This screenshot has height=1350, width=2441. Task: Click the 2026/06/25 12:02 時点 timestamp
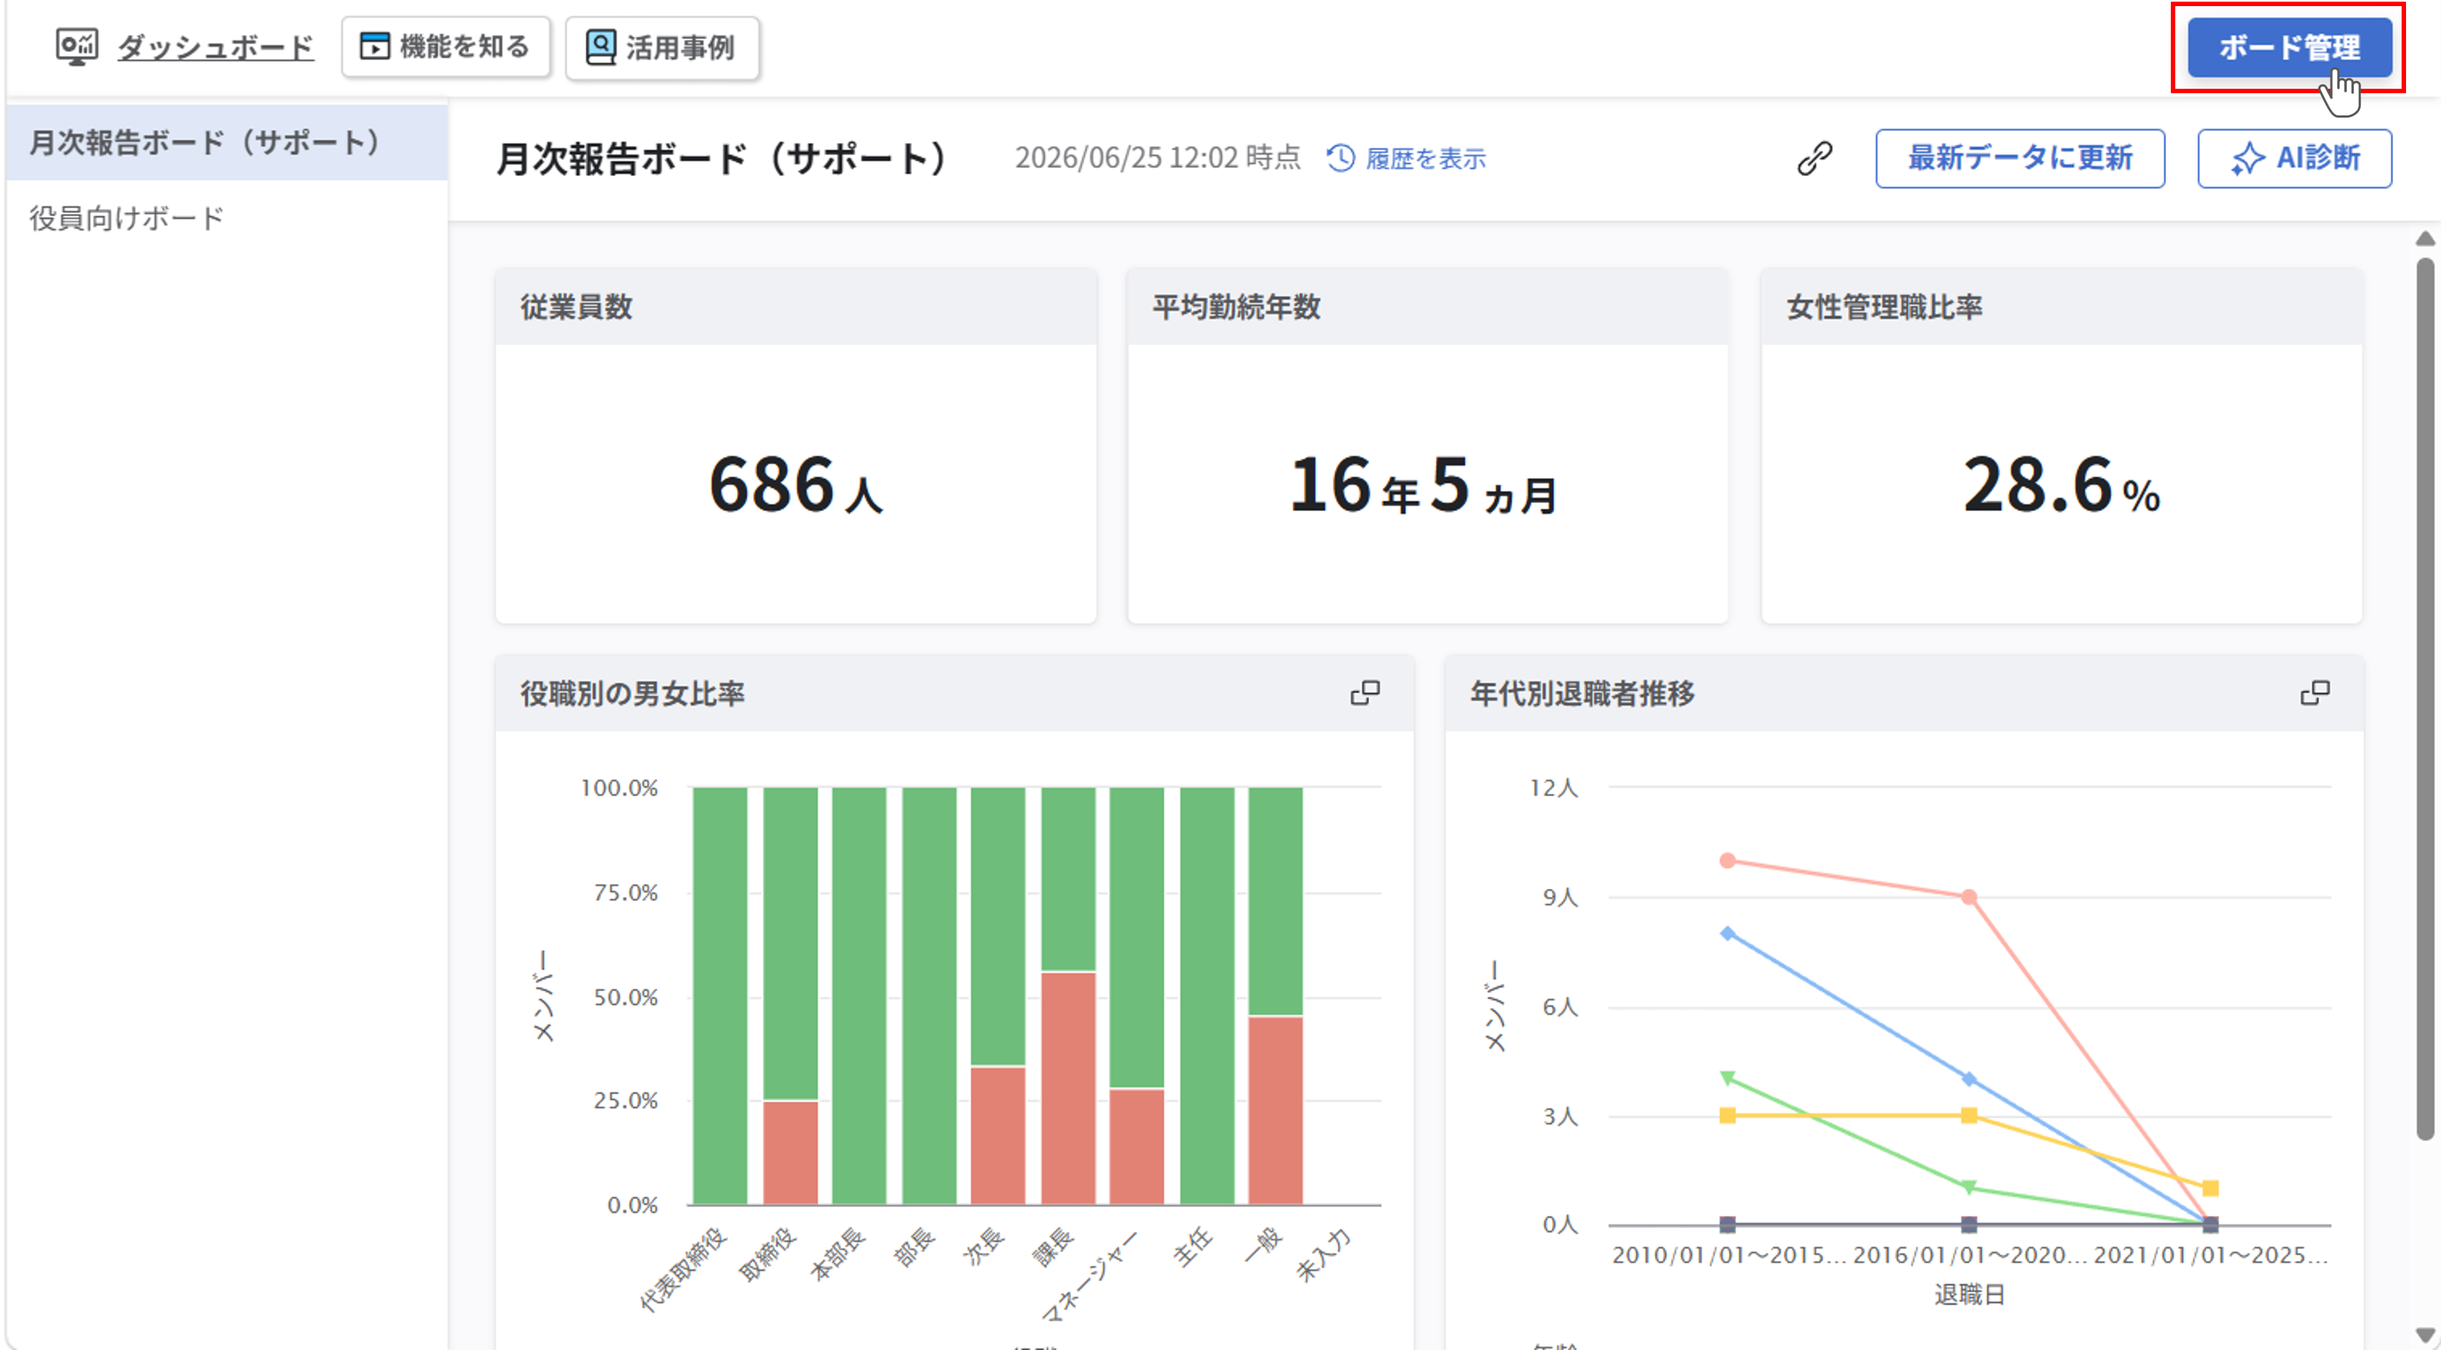click(1157, 158)
